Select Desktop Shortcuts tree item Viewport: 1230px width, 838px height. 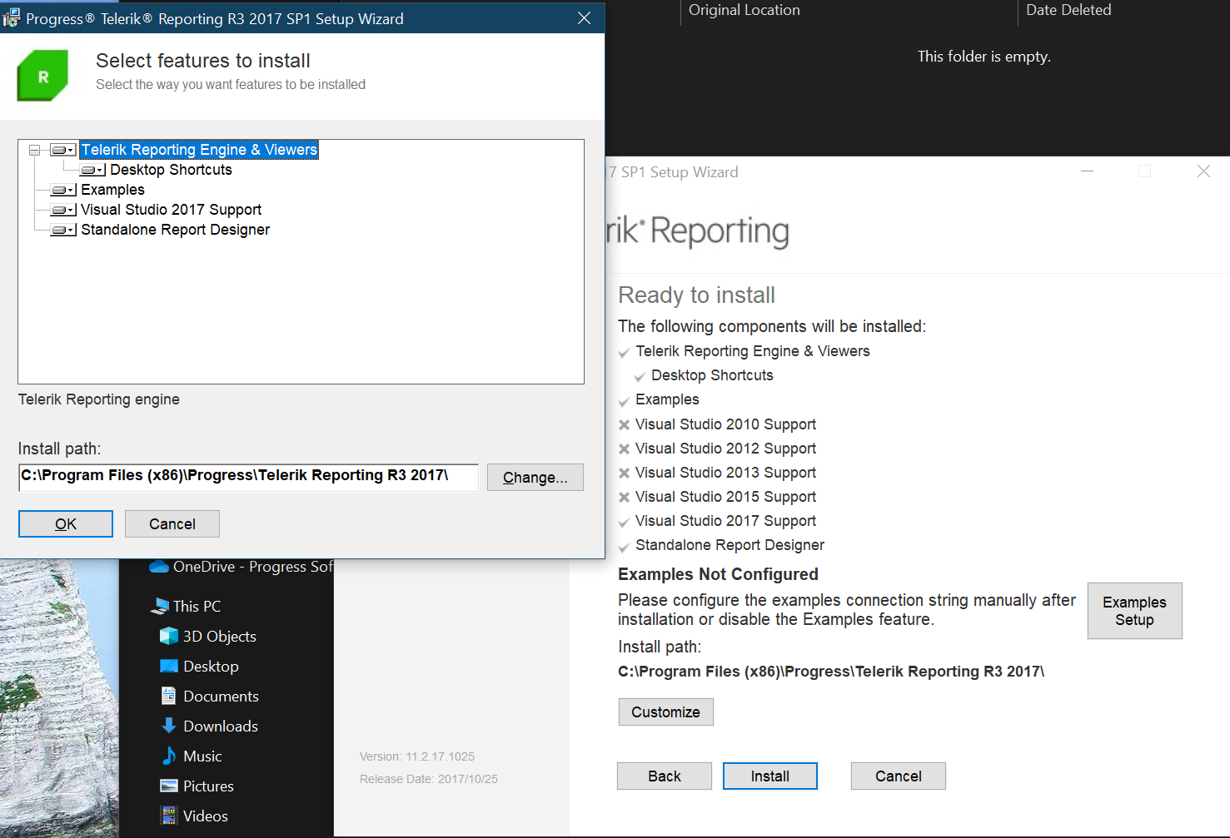[x=171, y=170]
